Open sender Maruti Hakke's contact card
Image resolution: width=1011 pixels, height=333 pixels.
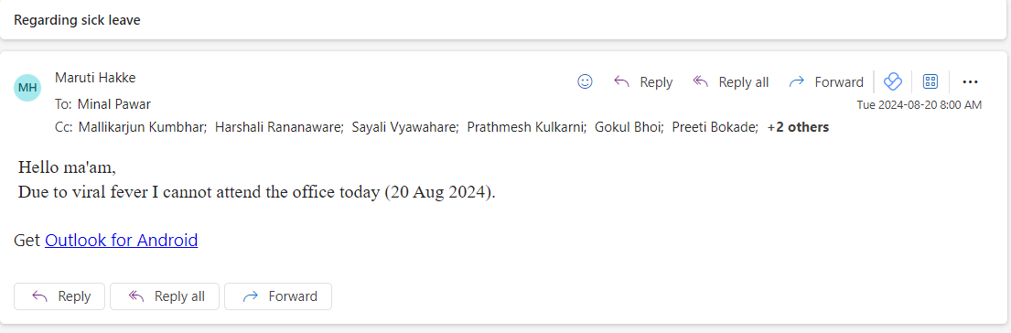tap(95, 77)
